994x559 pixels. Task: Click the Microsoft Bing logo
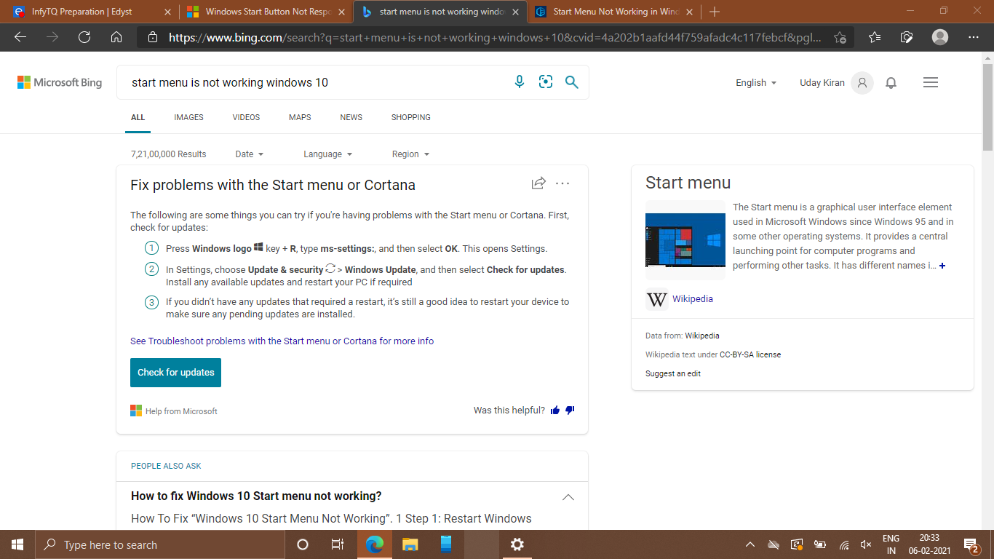point(60,83)
